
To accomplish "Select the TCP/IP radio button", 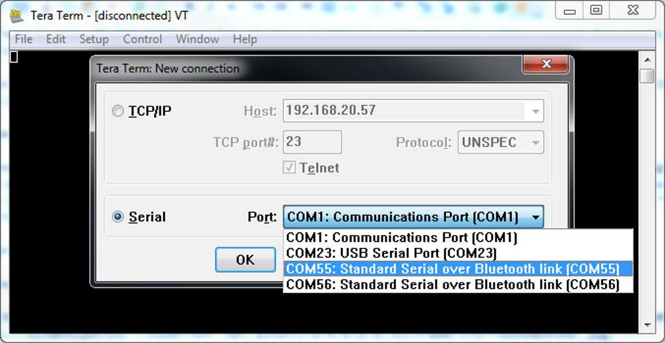I will 118,111.
